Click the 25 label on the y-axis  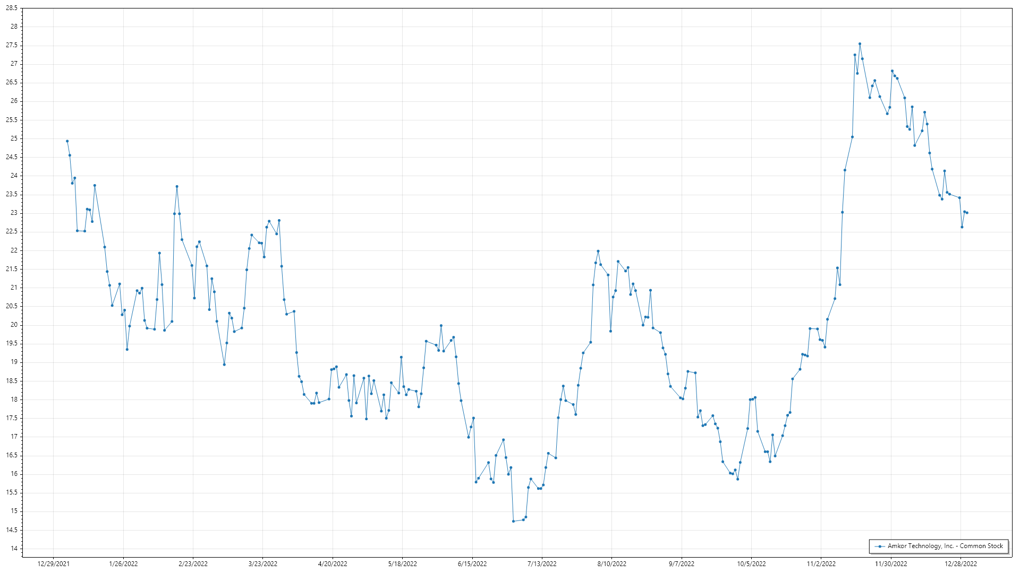pos(14,138)
